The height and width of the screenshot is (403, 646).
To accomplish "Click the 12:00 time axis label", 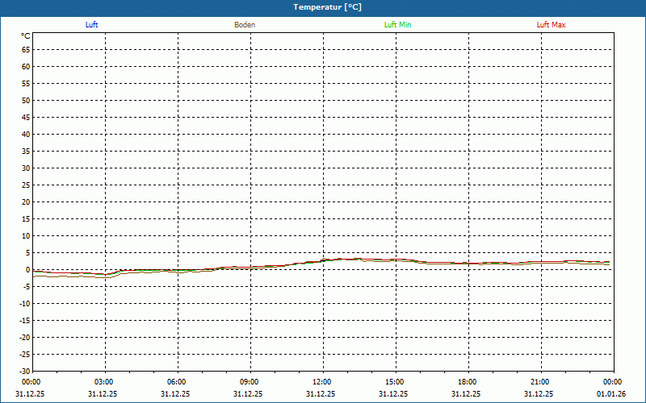I will point(321,382).
